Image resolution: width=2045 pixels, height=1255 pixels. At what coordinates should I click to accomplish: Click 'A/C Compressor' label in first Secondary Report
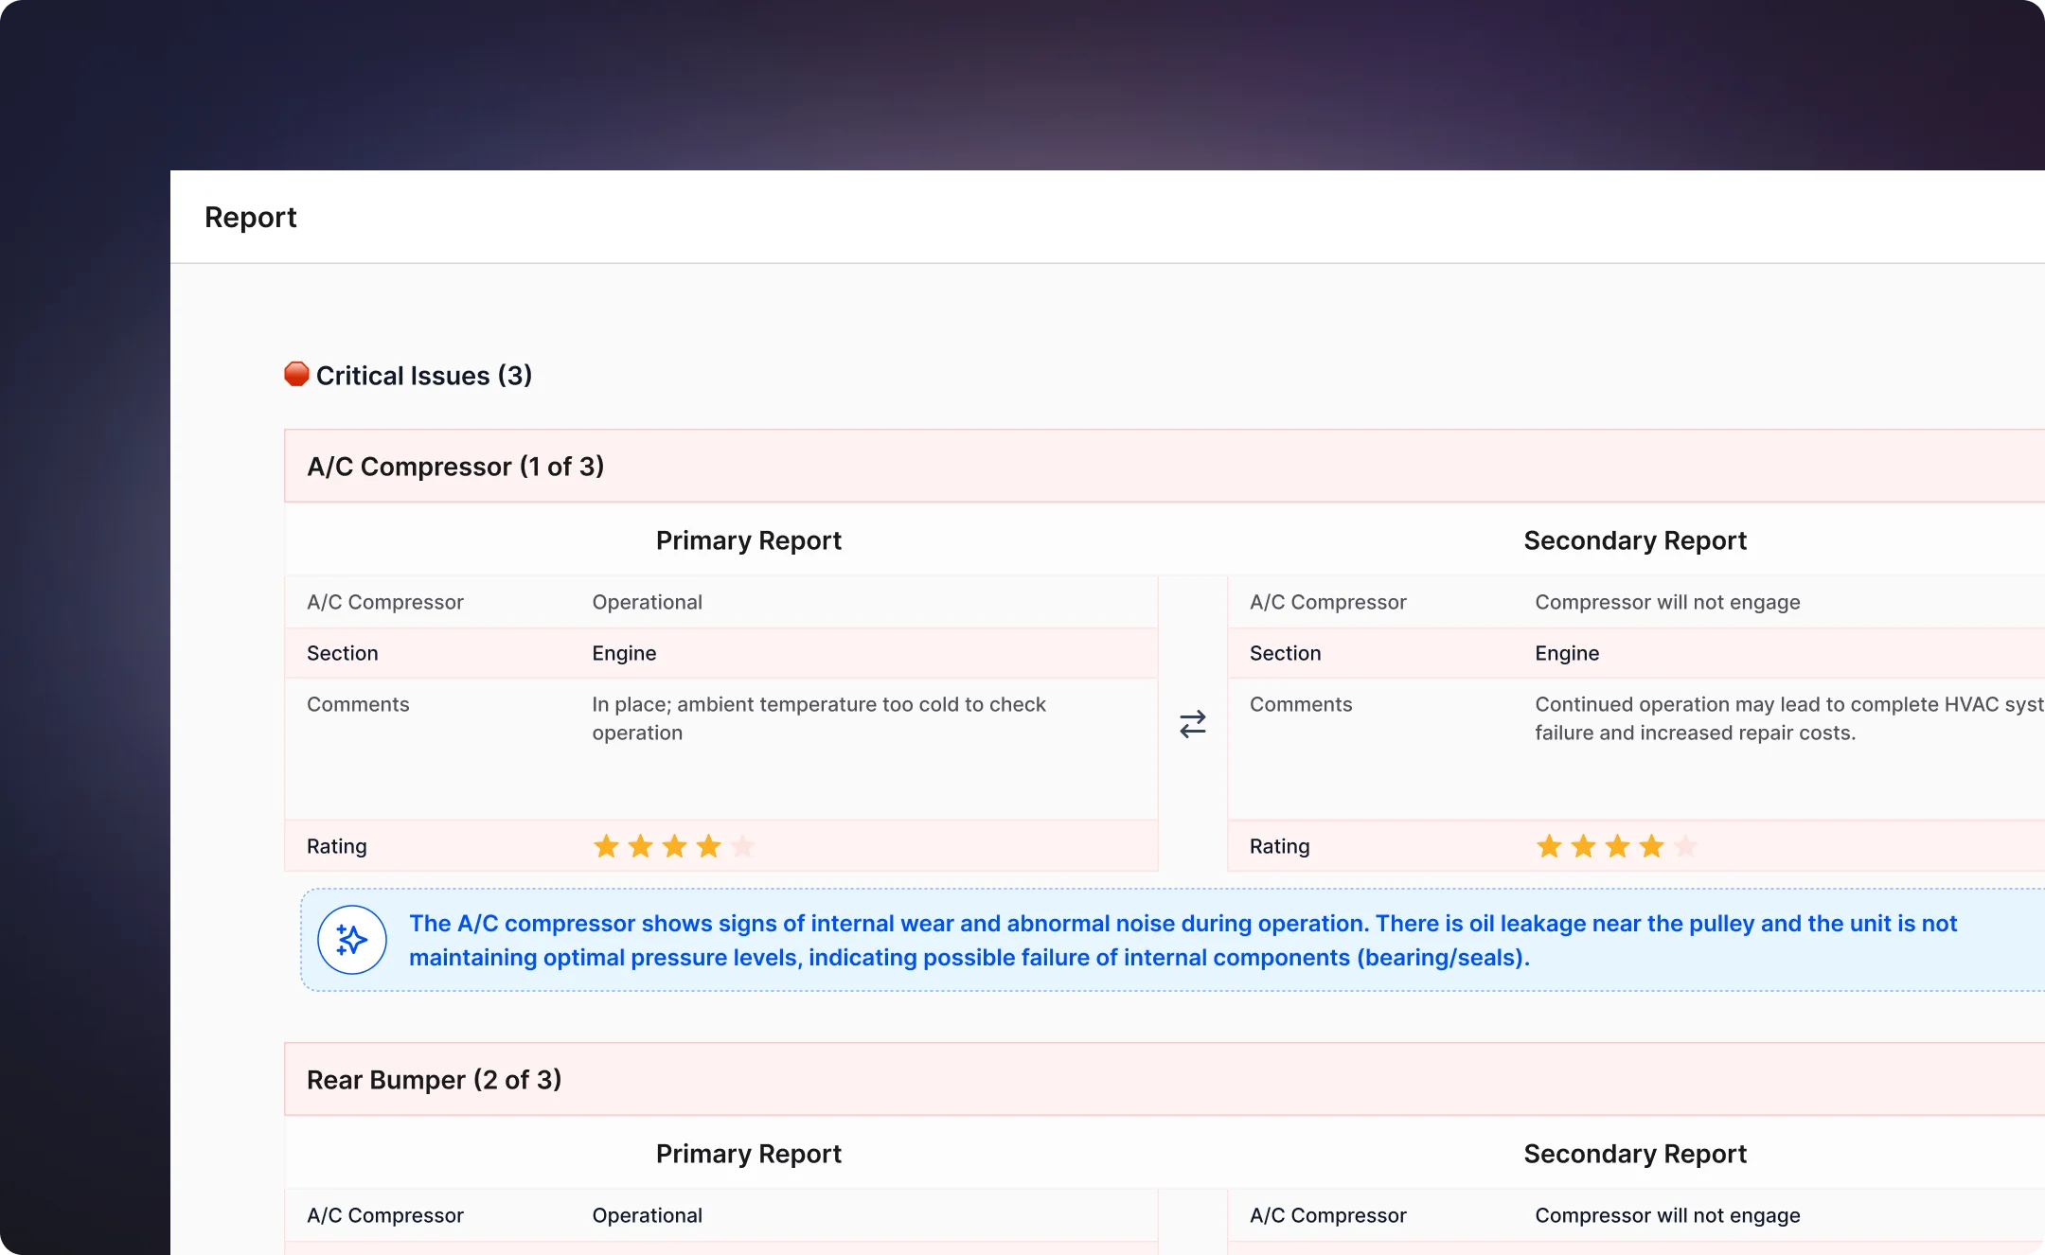[x=1328, y=602]
